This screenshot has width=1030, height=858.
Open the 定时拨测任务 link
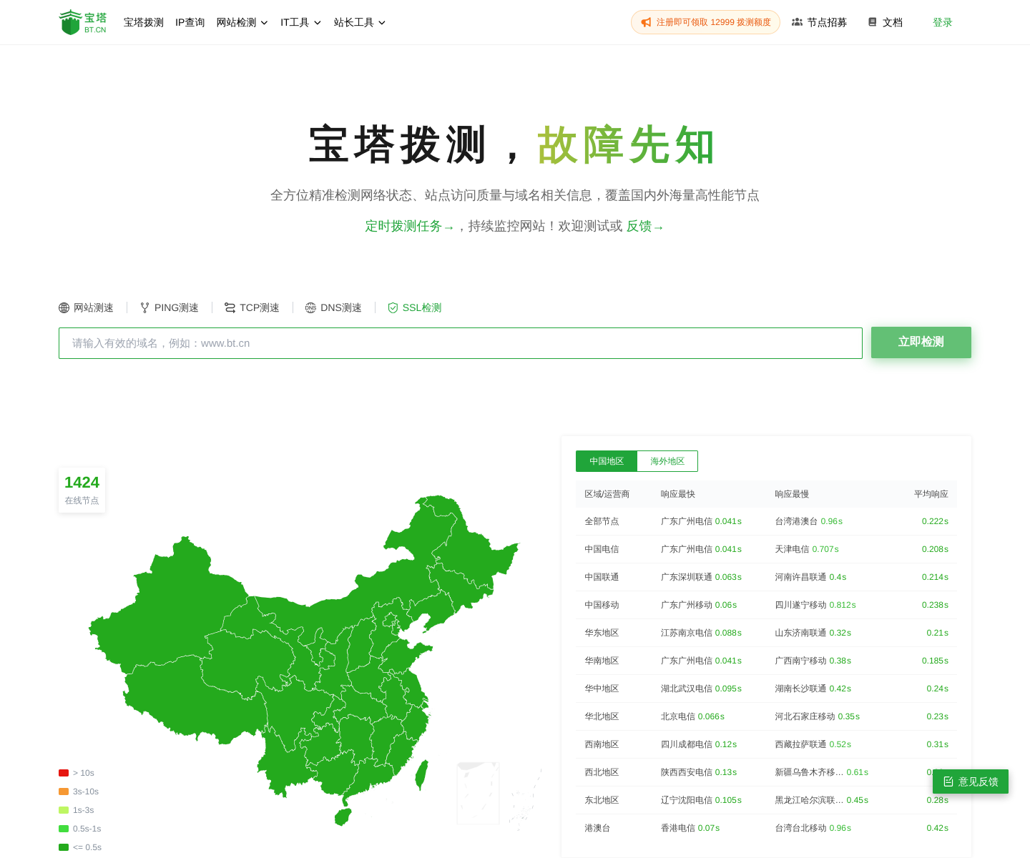(409, 226)
